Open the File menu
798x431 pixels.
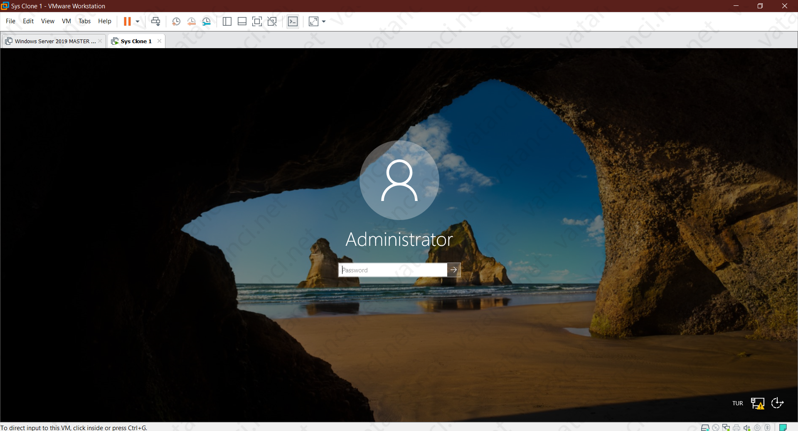tap(10, 21)
